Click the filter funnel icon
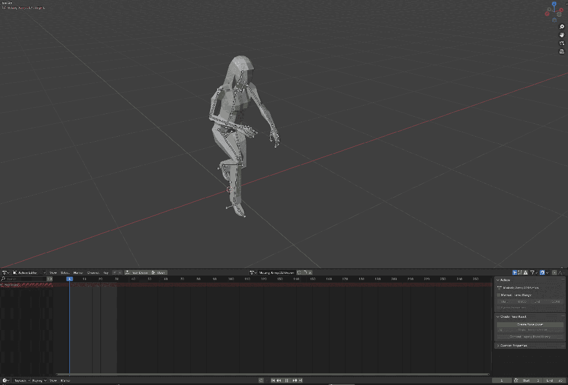 pos(532,273)
